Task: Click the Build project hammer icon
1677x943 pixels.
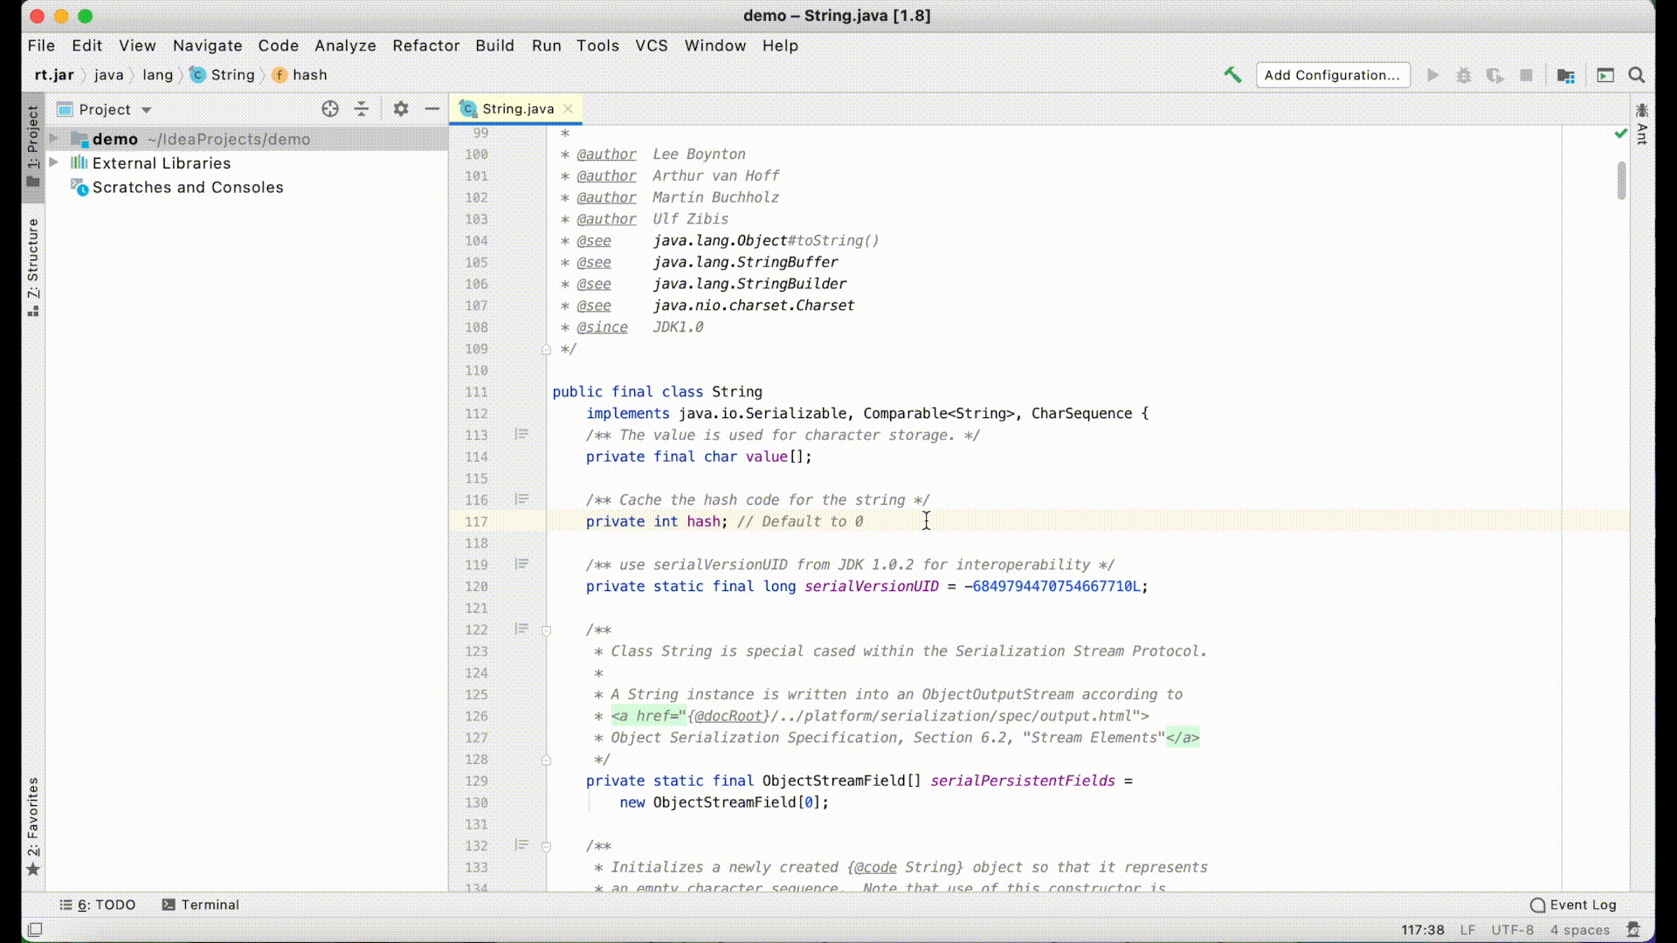Action: click(x=1232, y=75)
